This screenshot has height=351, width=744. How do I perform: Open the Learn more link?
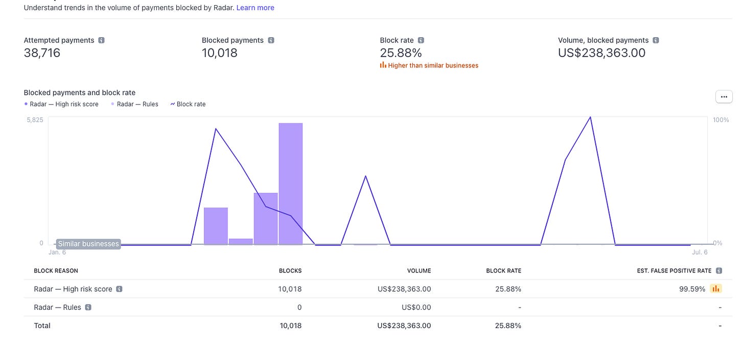click(255, 7)
